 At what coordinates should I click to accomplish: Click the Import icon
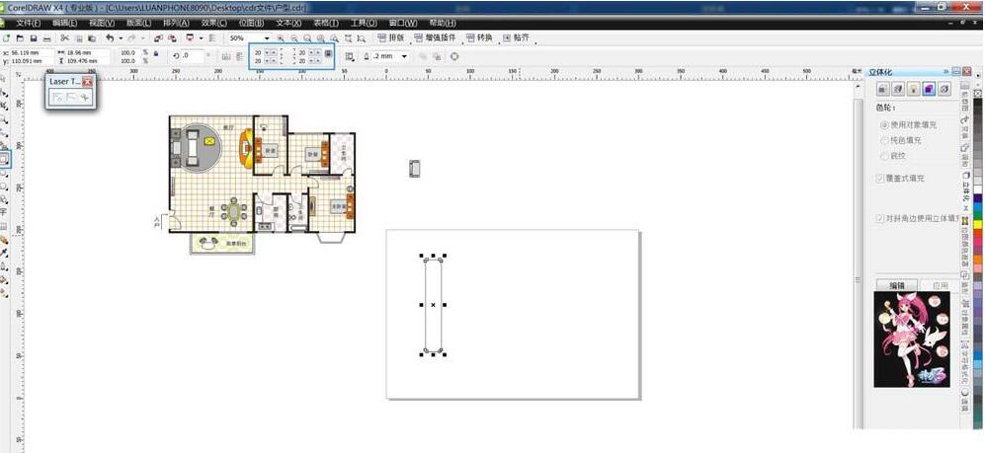point(158,38)
